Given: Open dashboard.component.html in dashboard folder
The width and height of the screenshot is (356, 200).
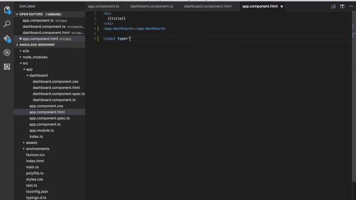Looking at the screenshot, I should click(x=50, y=88).
